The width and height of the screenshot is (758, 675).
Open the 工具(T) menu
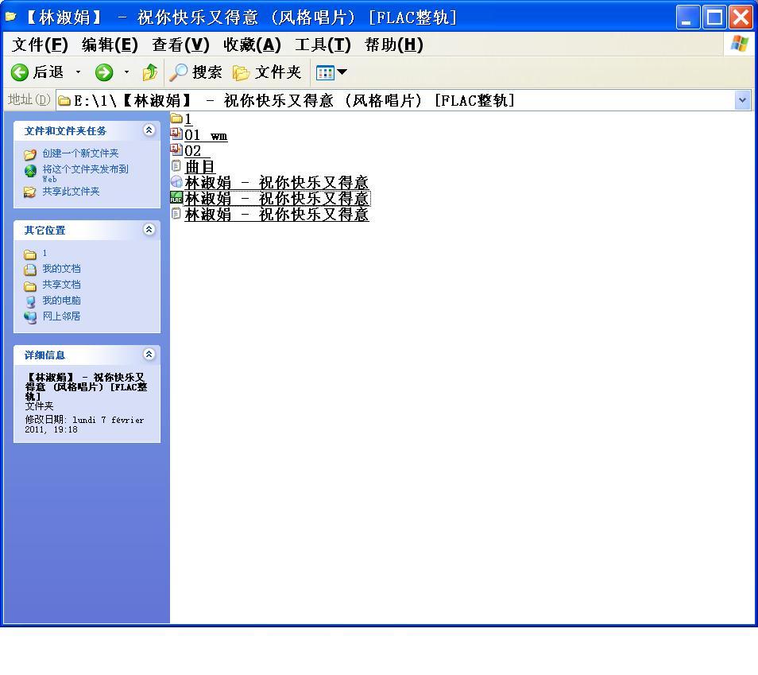tap(323, 45)
